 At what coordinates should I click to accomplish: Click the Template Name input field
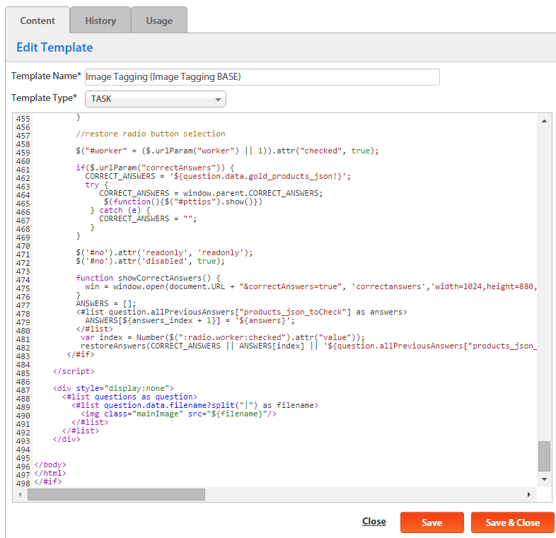pos(262,77)
